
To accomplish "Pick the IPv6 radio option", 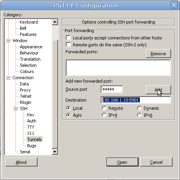I will tap(139, 115).
